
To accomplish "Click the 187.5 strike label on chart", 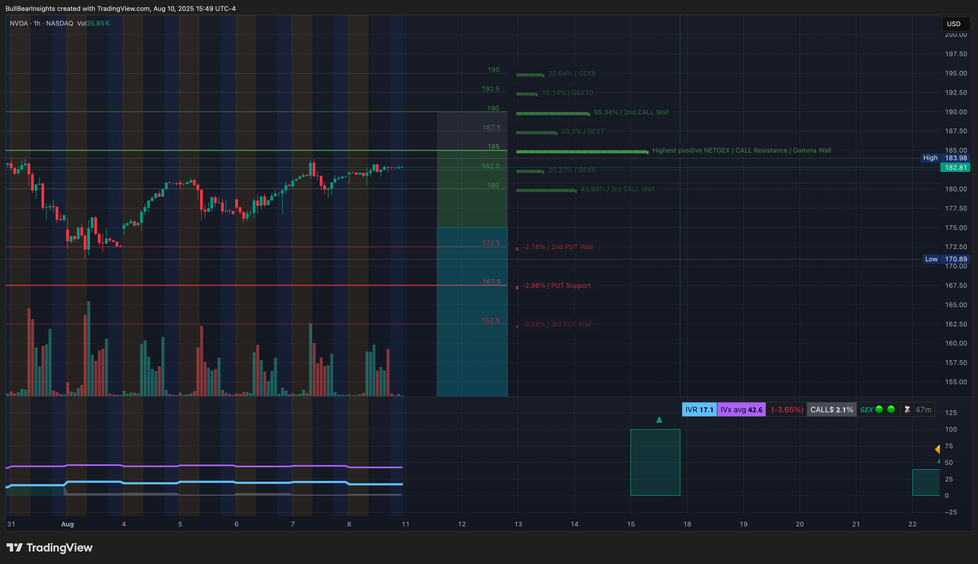I will click(x=492, y=128).
